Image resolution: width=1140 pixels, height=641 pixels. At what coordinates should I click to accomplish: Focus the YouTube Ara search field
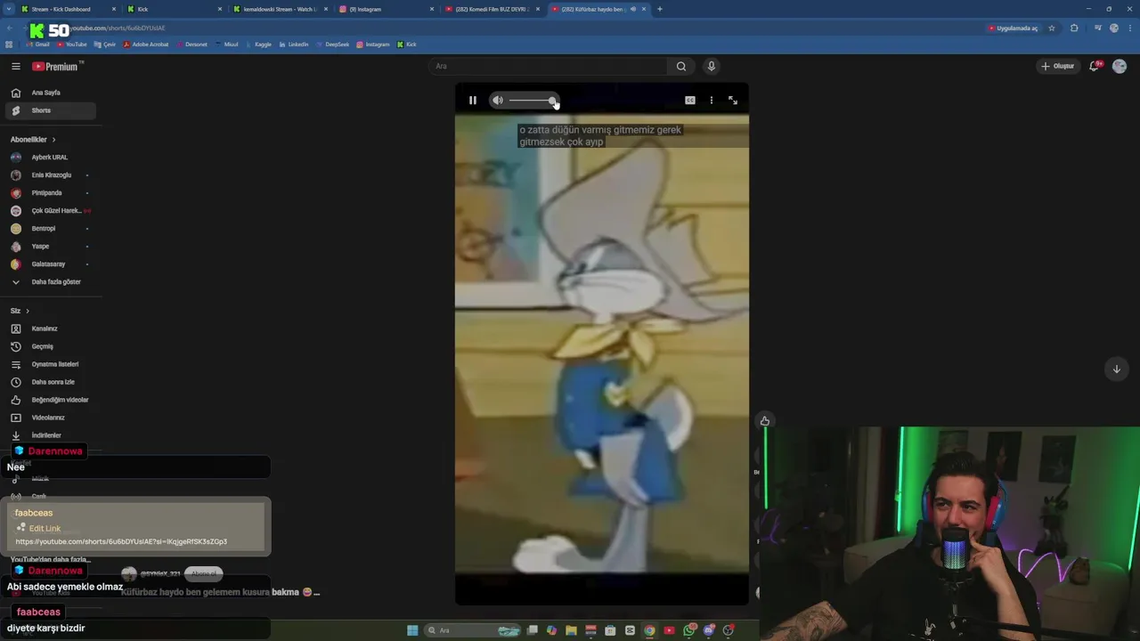(548, 66)
